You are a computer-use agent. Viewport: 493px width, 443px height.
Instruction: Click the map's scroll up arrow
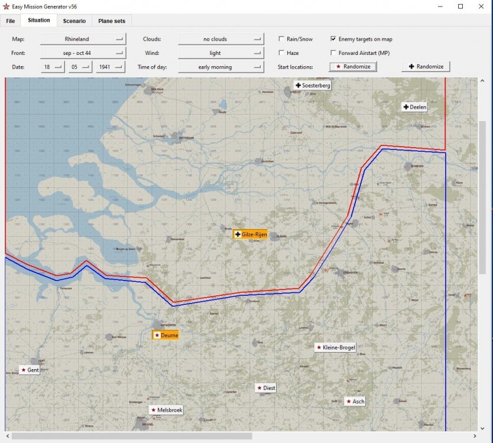pyautogui.click(x=482, y=81)
